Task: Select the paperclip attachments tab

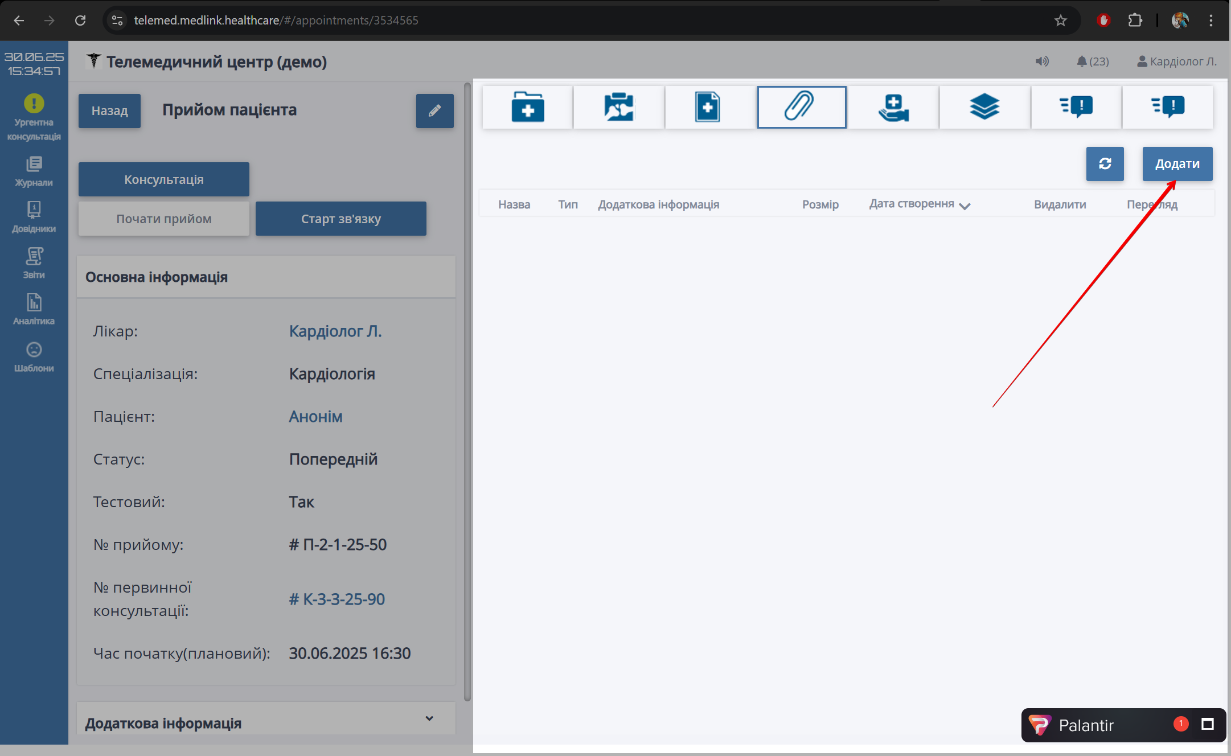Action: pos(801,107)
